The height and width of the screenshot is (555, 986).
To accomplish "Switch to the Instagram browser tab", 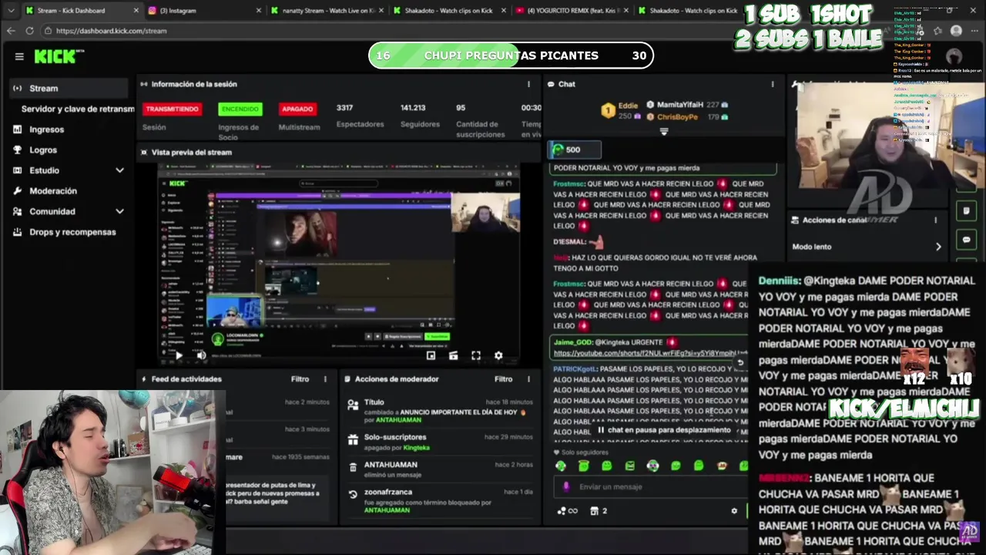I will (204, 10).
